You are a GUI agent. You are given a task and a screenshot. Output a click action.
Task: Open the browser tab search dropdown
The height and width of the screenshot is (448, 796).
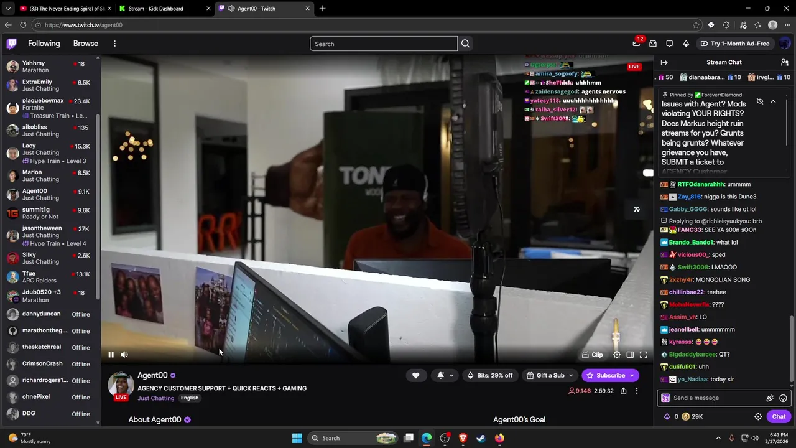(7, 9)
